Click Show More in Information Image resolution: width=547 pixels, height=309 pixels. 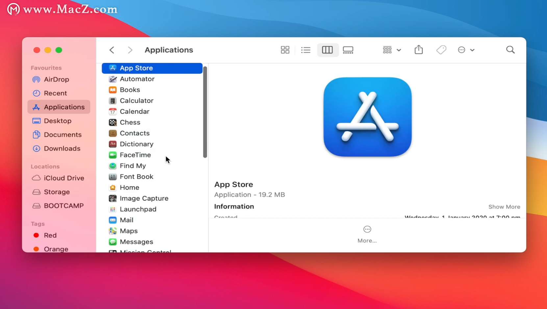tap(504, 207)
